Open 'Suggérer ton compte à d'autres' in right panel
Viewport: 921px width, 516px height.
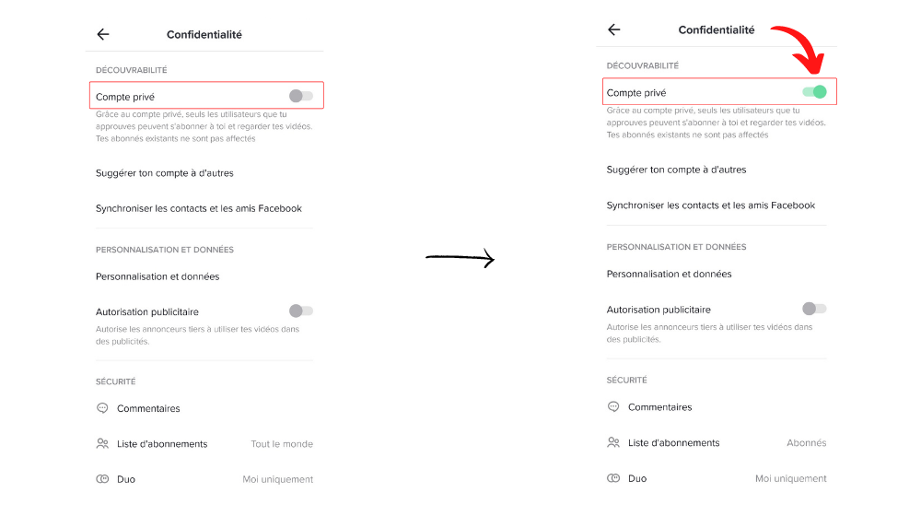click(x=676, y=170)
